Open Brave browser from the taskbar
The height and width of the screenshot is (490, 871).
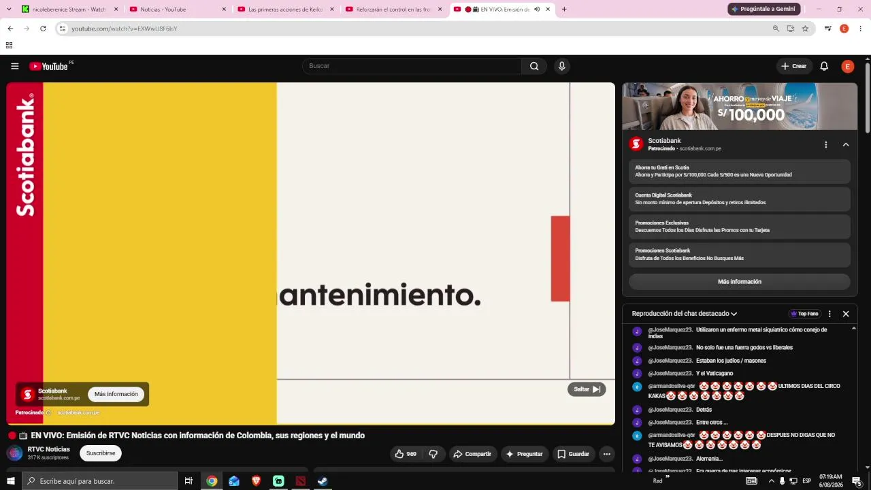coord(256,481)
